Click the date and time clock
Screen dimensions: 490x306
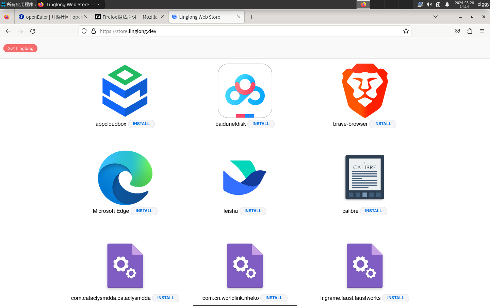pos(464,4)
